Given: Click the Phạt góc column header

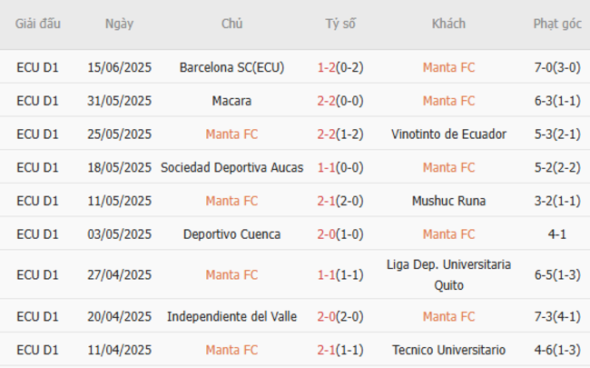Looking at the screenshot, I should [x=557, y=25].
